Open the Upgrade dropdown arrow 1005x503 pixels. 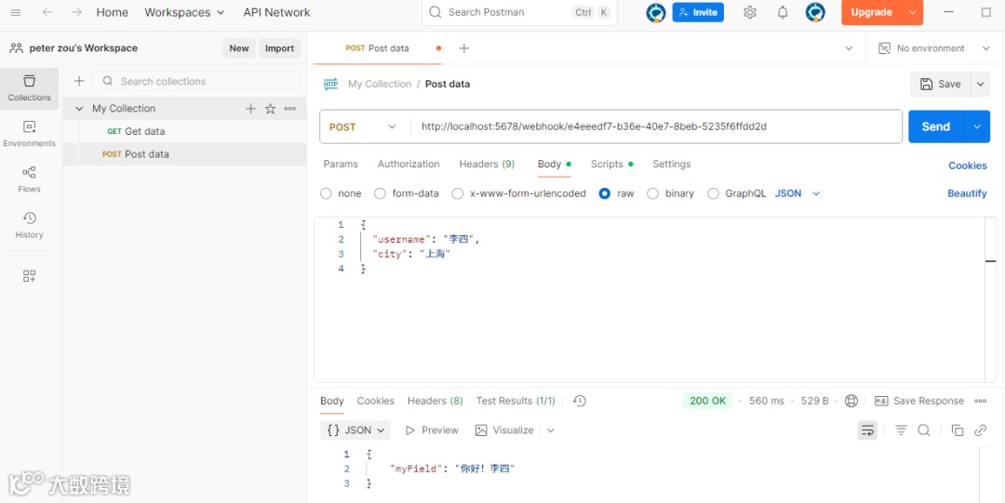(x=913, y=12)
